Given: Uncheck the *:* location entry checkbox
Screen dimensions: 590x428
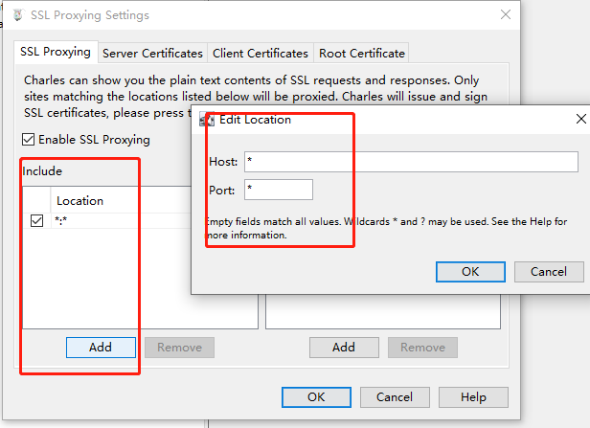Looking at the screenshot, I should click(x=37, y=220).
